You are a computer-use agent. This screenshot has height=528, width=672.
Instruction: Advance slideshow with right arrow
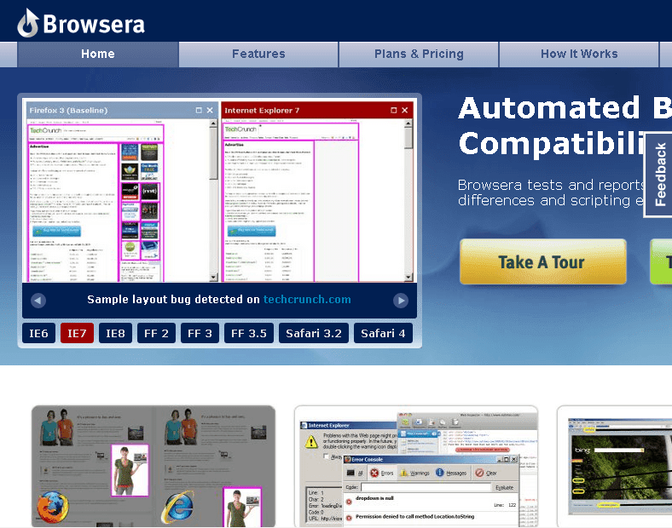click(x=401, y=301)
